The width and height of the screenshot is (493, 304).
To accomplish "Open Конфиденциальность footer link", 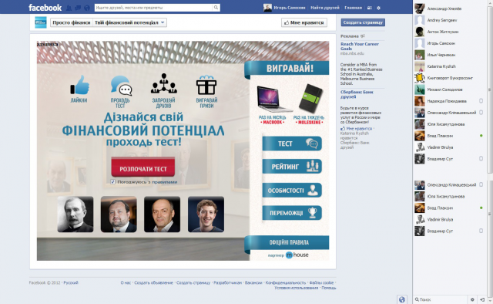I will coord(286,282).
